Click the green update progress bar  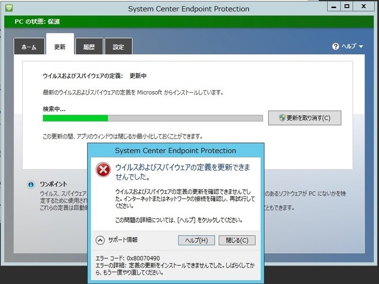tap(153, 118)
